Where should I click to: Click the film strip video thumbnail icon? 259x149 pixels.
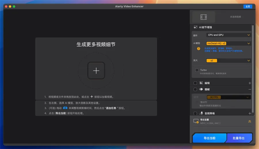[203, 17]
